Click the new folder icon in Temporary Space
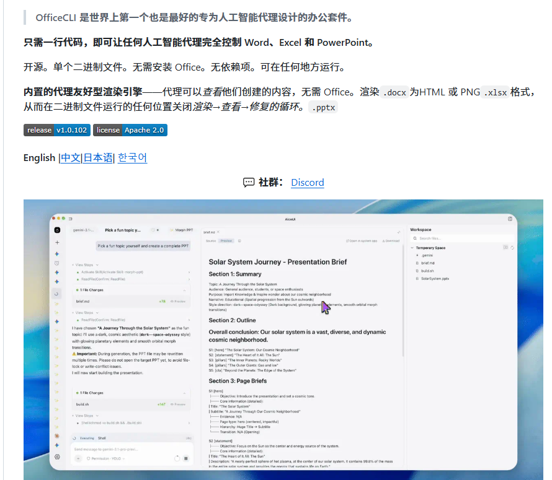The width and height of the screenshot is (552, 480). click(505, 248)
